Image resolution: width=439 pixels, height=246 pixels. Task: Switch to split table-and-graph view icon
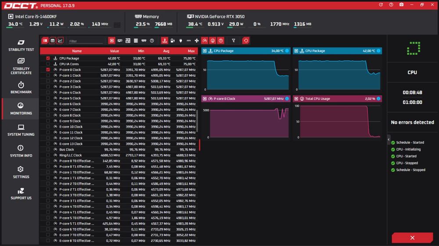[x=45, y=41]
